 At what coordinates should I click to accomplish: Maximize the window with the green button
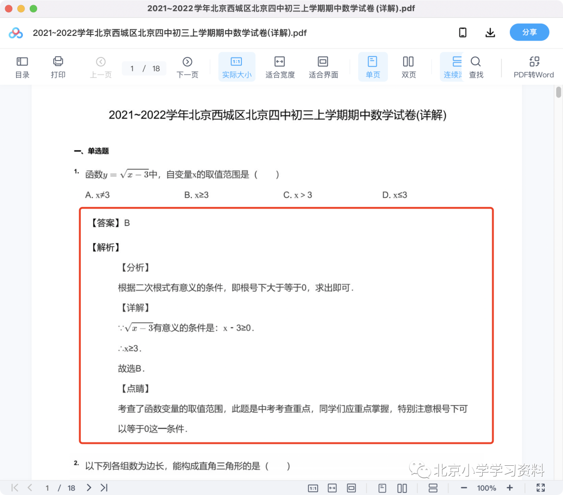coord(33,9)
